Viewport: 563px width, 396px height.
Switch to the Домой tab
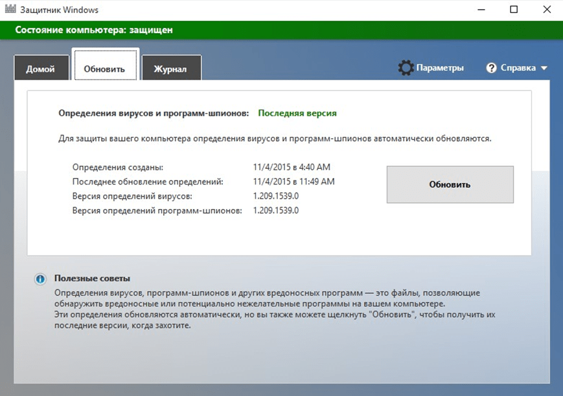[x=40, y=69]
